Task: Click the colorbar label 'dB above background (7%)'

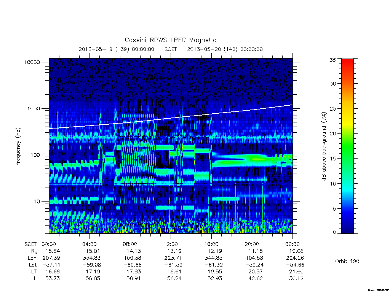Action: click(324, 146)
